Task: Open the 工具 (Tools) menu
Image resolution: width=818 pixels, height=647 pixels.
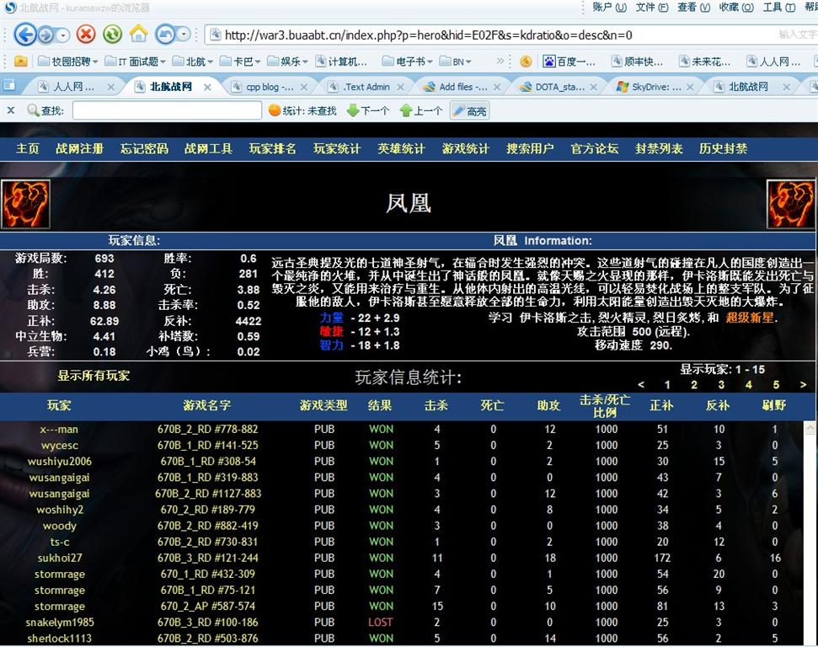Action: tap(777, 8)
